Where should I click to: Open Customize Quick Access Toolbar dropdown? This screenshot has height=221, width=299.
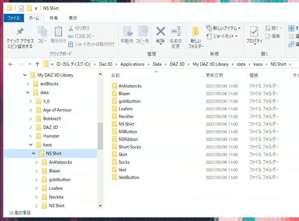tap(36, 9)
